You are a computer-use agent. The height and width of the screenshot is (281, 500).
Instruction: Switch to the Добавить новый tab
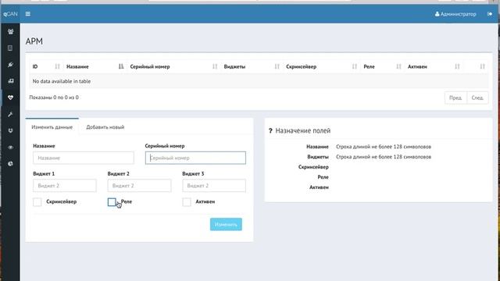(105, 127)
